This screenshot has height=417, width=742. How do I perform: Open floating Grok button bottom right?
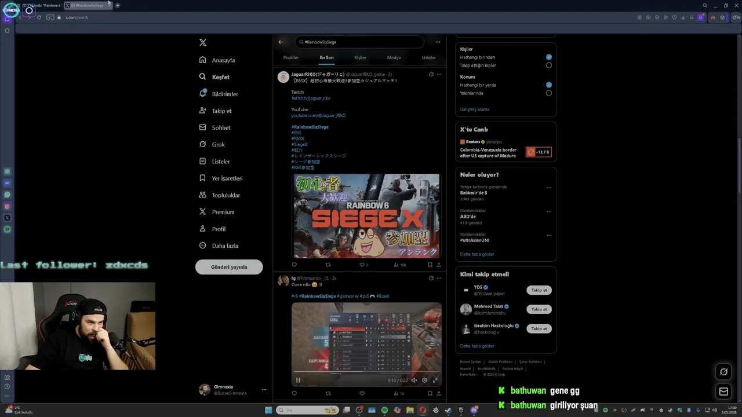[723, 372]
